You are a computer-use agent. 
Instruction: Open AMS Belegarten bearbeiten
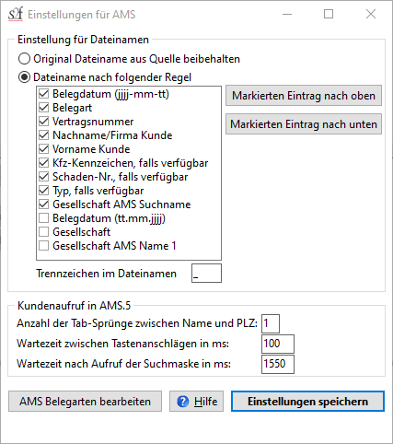(x=85, y=402)
